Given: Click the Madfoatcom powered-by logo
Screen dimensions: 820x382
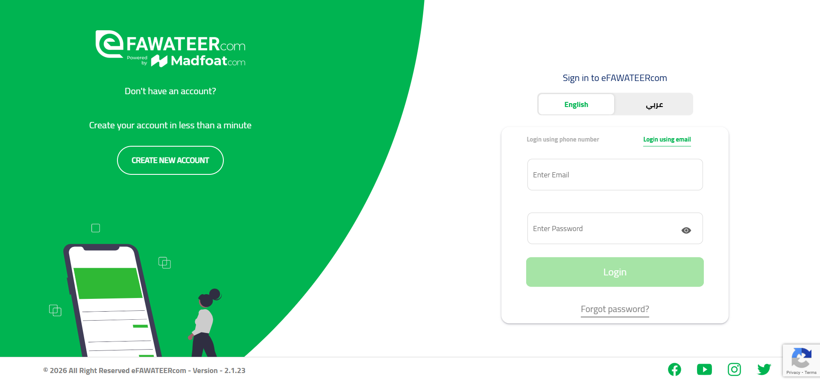Looking at the screenshot, I should pyautogui.click(x=198, y=61).
